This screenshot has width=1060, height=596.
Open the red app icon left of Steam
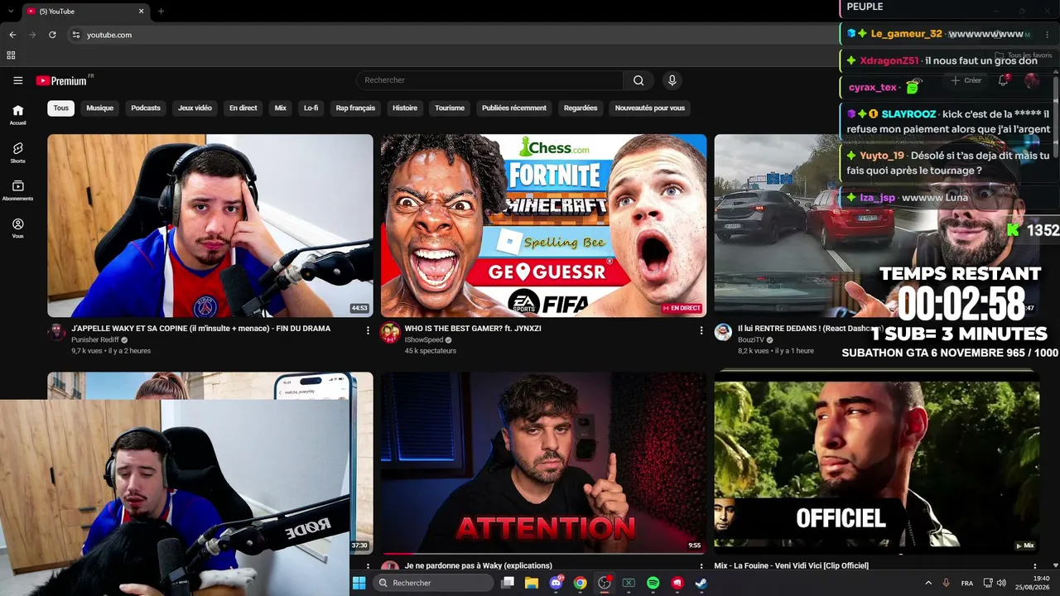(x=677, y=583)
